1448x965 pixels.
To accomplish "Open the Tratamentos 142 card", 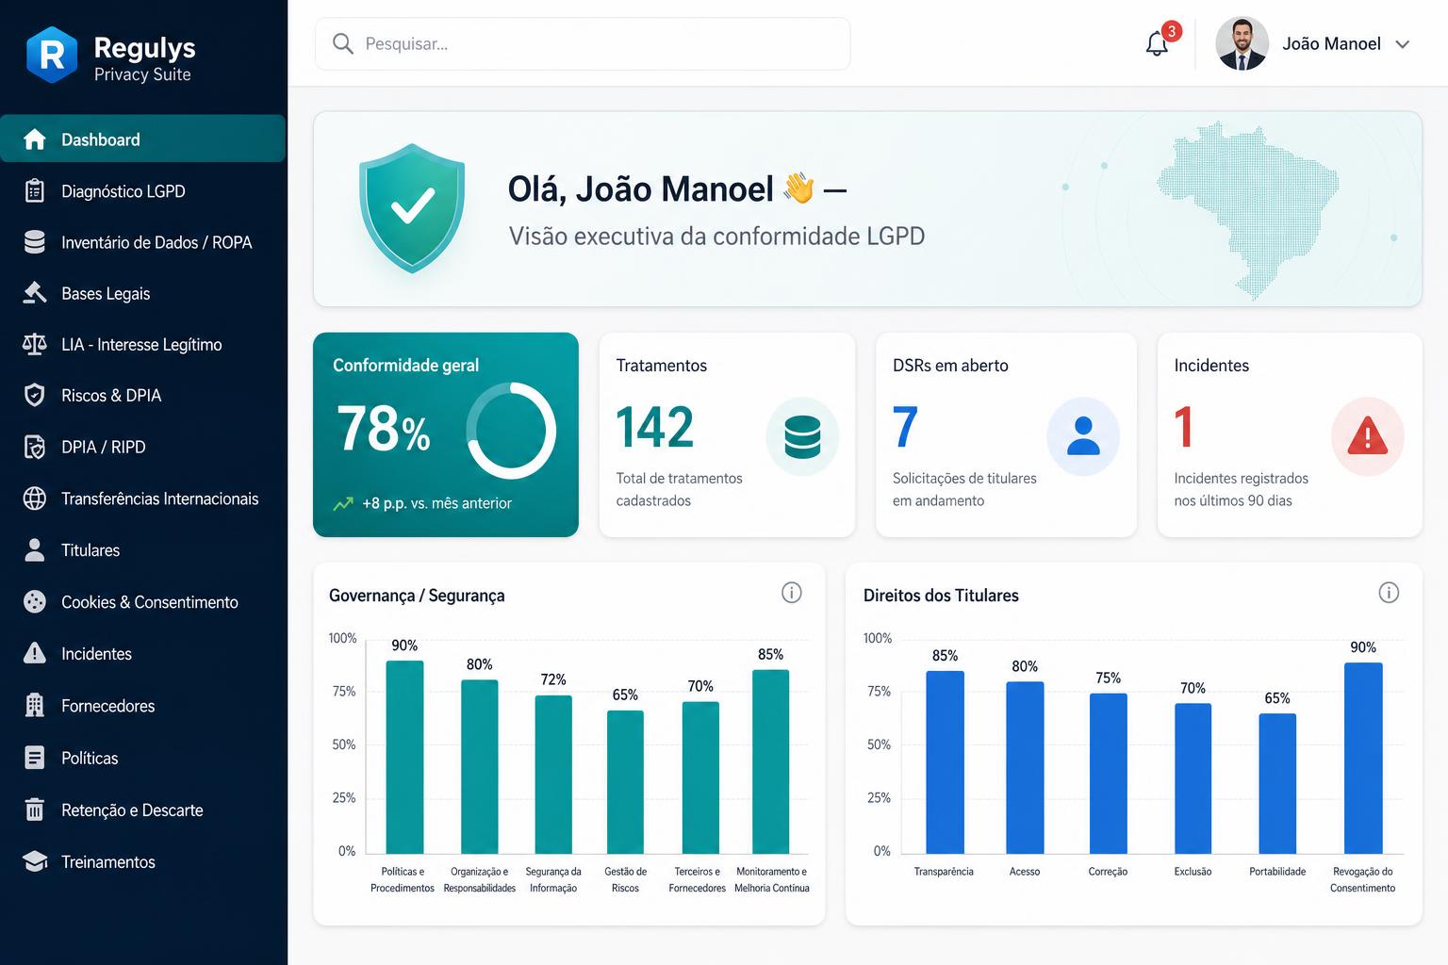I will pos(727,434).
